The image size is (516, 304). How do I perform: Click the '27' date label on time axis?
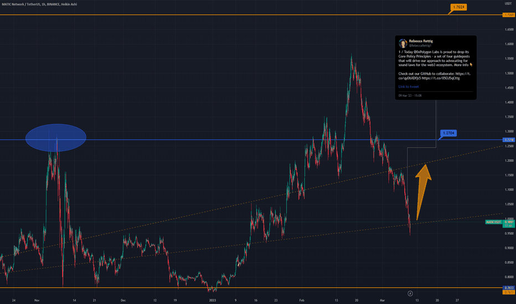point(457,300)
